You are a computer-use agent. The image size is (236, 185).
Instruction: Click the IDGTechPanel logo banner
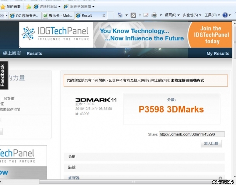tap(56, 35)
